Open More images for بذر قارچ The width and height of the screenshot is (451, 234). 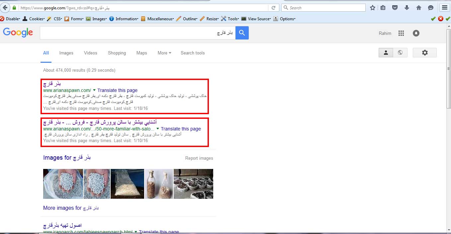(71, 208)
